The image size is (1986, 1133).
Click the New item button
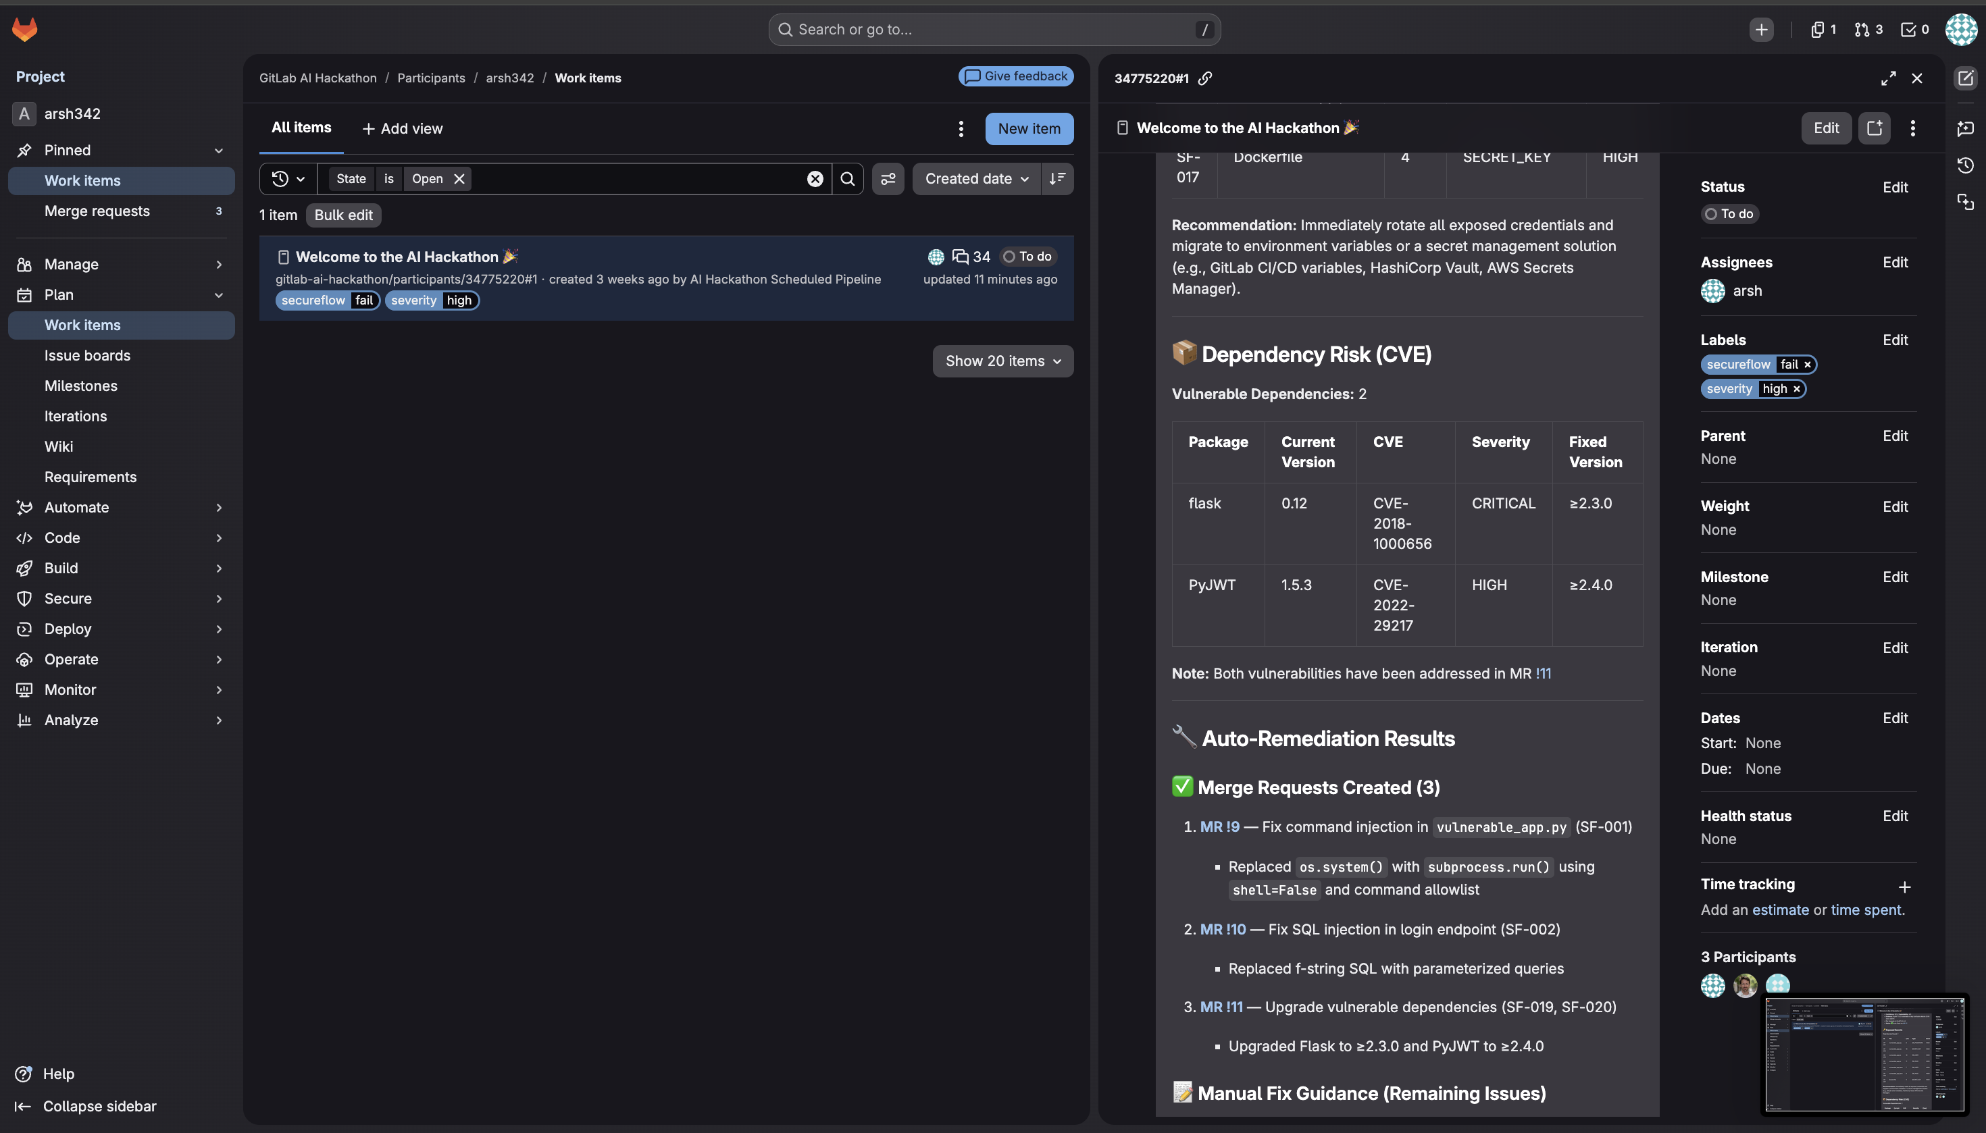click(1028, 128)
